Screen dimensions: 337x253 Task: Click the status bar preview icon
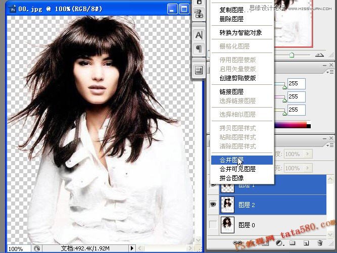pyautogui.click(x=37, y=248)
